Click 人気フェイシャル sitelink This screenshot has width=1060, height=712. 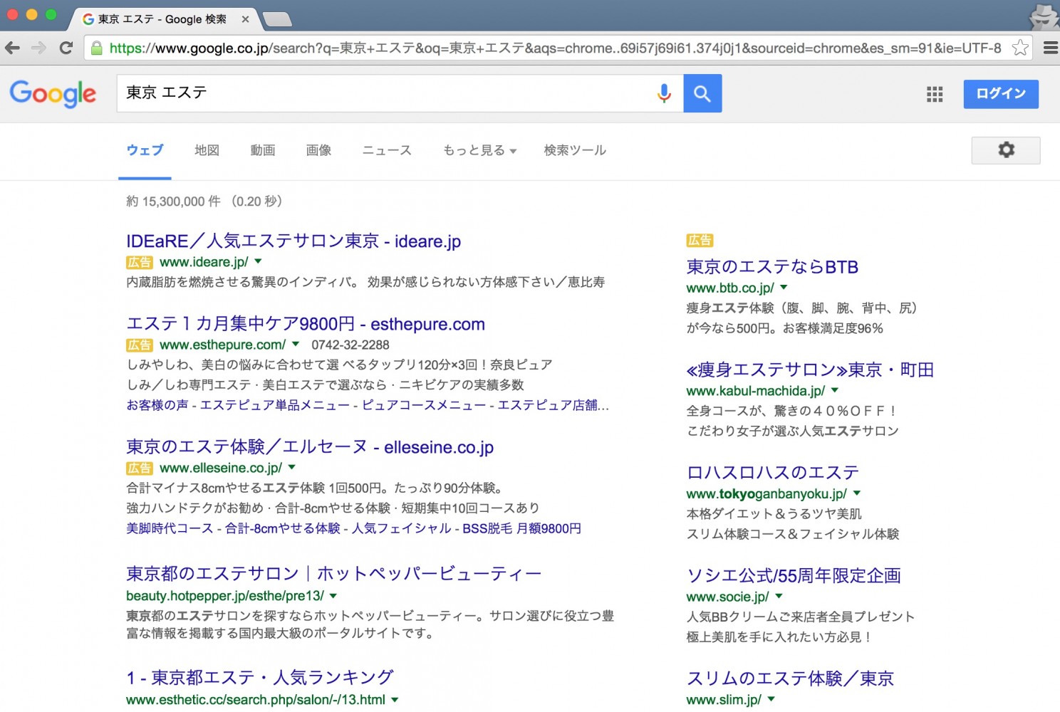[401, 528]
